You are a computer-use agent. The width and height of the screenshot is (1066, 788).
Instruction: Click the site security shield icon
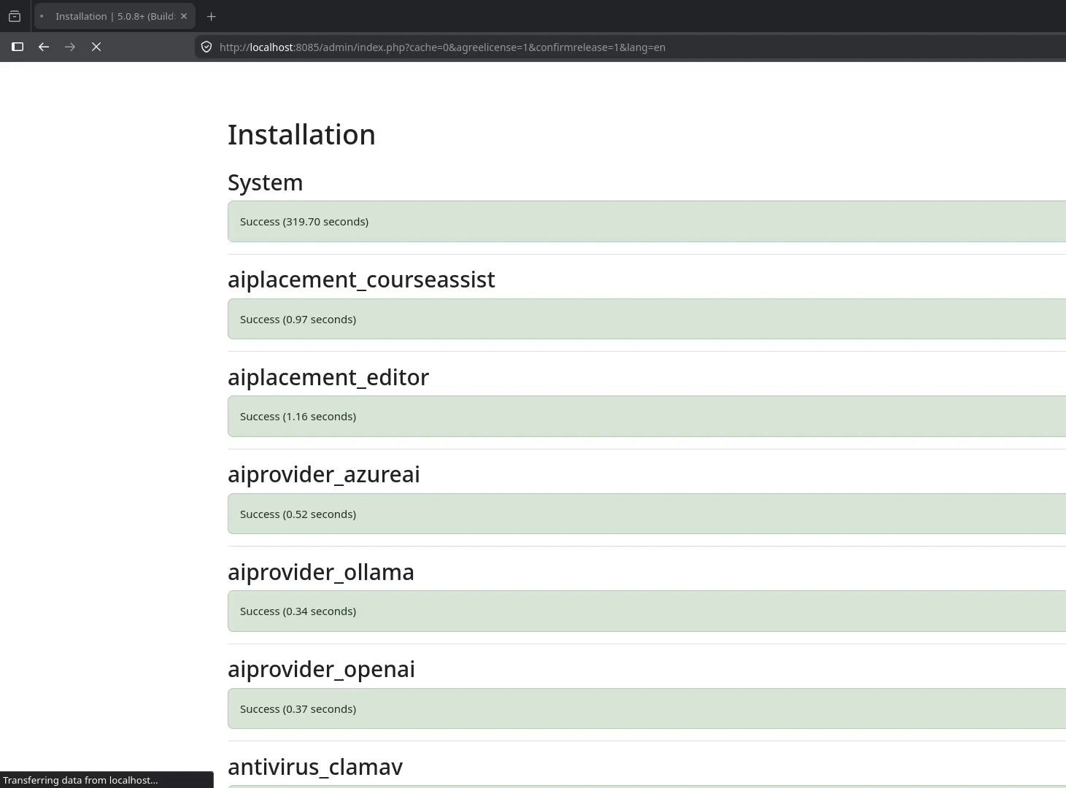(x=206, y=47)
